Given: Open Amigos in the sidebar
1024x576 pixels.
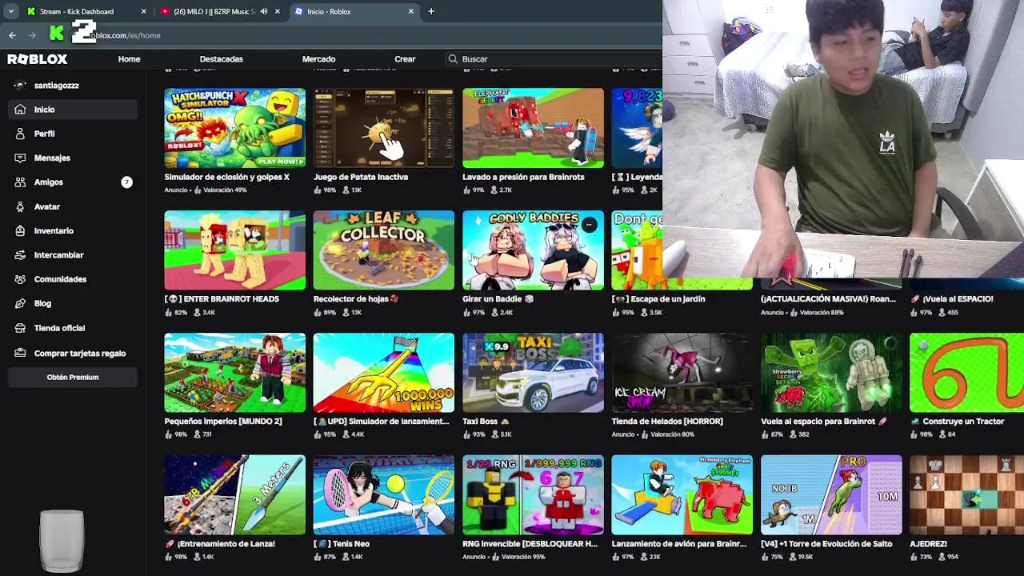Looking at the screenshot, I should pos(73,182).
